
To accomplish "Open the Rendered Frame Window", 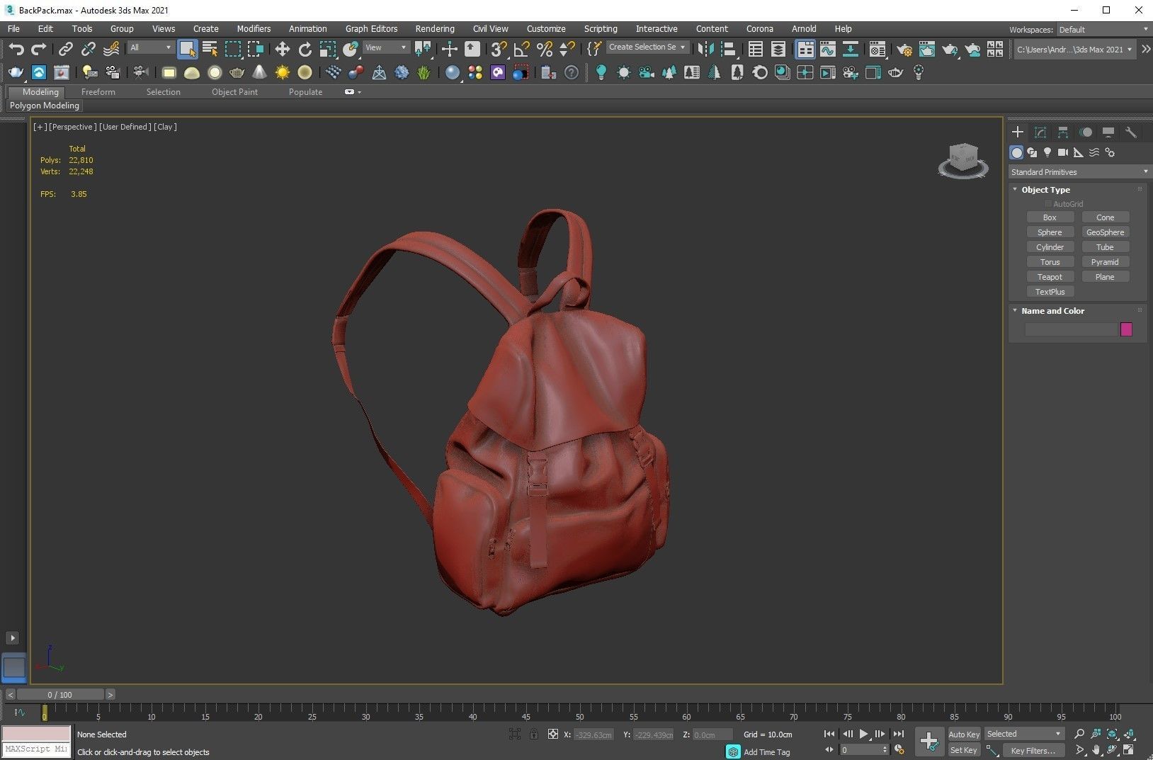I will coord(927,49).
